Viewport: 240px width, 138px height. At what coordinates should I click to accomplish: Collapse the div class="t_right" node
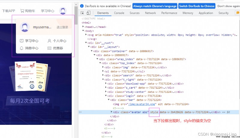click(103, 79)
